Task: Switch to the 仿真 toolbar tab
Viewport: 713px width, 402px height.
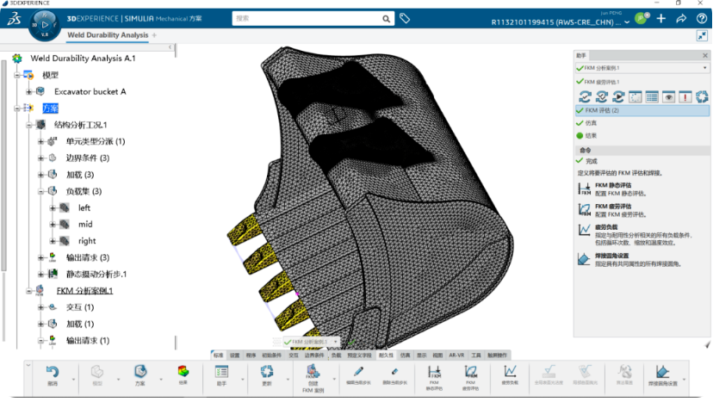Action: pos(405,355)
